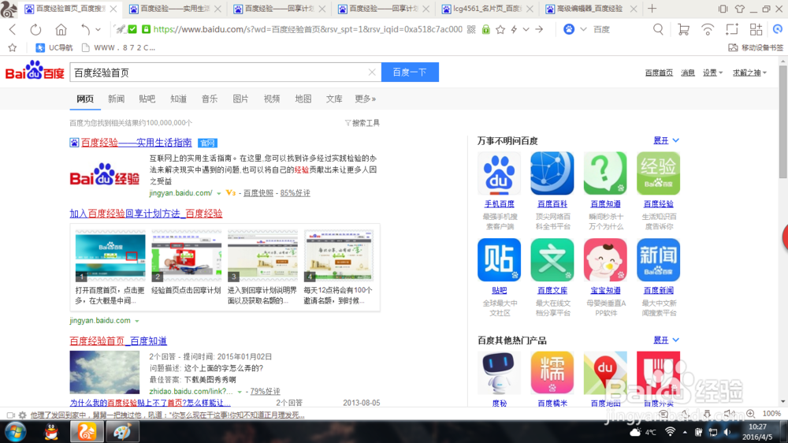The height and width of the screenshot is (443, 788).
Task: Open the Wi-Fi toolbar icon
Action: click(707, 30)
